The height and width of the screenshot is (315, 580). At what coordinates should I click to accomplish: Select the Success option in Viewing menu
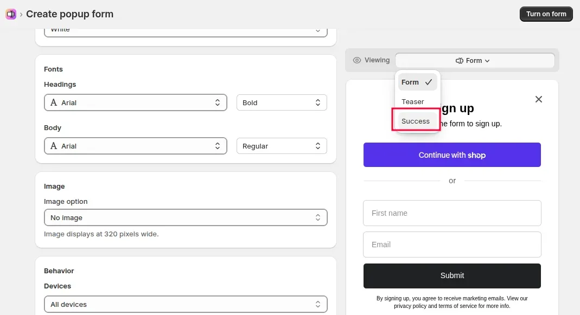pyautogui.click(x=417, y=121)
